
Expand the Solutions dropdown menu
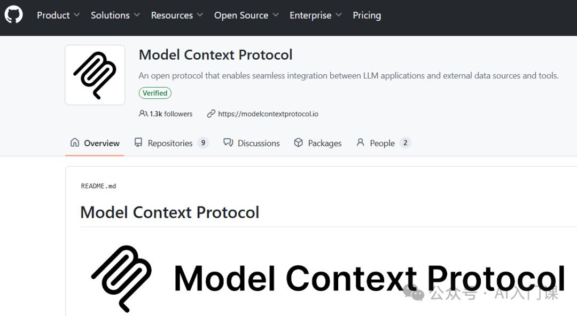tap(115, 15)
